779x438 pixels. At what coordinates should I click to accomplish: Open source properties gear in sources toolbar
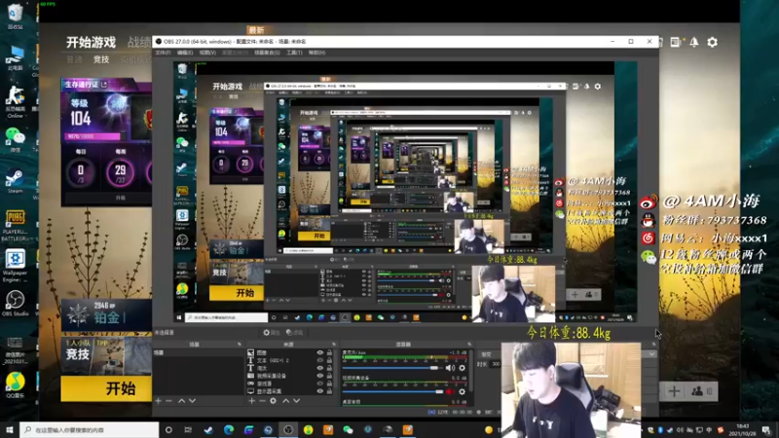click(274, 401)
